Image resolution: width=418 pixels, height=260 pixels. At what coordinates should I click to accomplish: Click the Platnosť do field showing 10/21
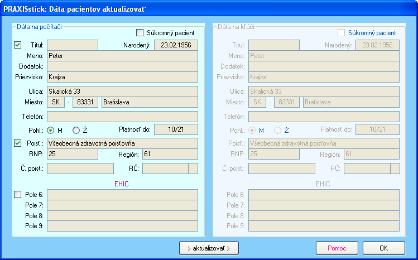[x=176, y=130]
